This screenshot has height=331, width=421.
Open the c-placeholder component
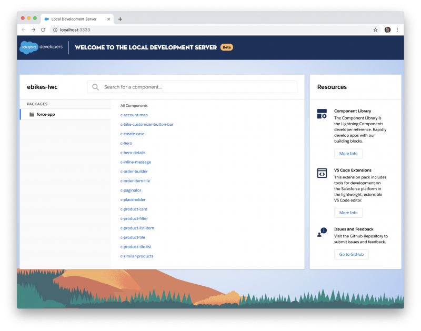tap(133, 199)
